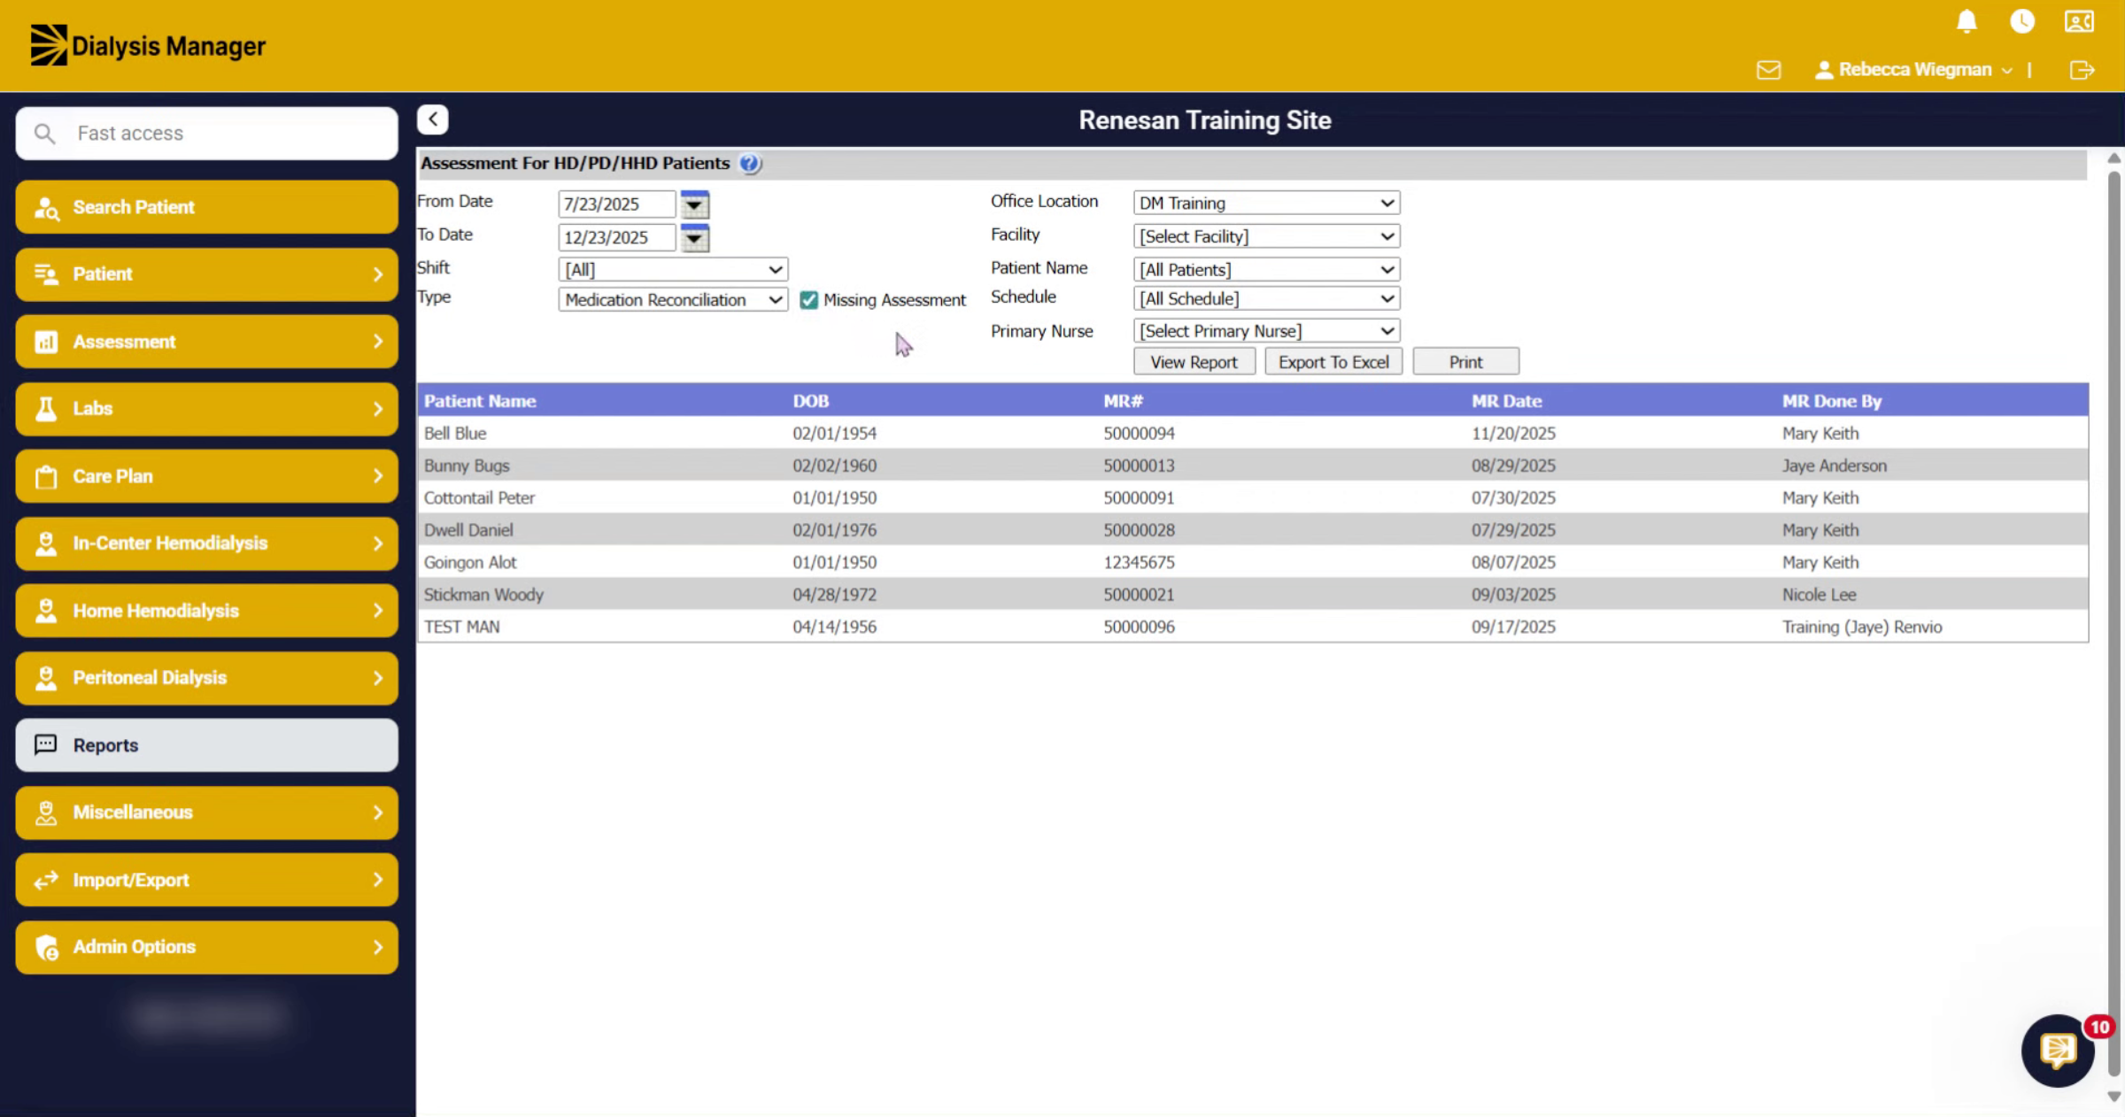
Task: Open the To Date calendar picker
Action: click(695, 238)
